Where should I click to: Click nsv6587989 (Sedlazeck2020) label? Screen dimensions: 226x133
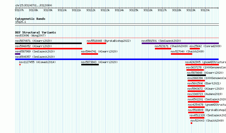tap(35, 51)
